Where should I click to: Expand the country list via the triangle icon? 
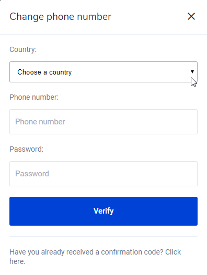(192, 72)
